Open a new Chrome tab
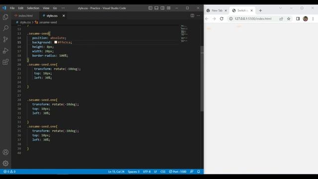This screenshot has height=179, width=318. (260, 10)
